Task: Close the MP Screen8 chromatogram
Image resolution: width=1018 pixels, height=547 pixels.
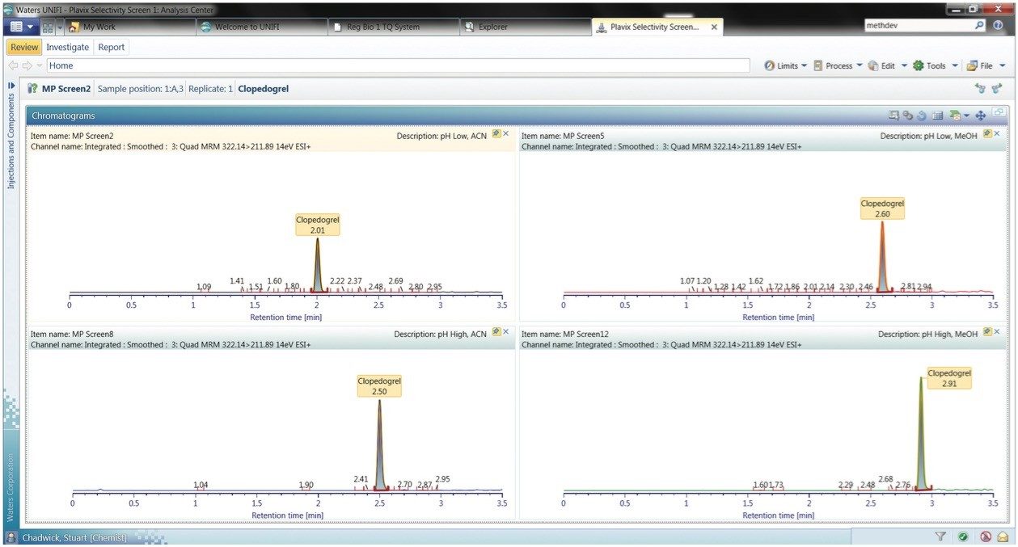Action: coord(506,331)
